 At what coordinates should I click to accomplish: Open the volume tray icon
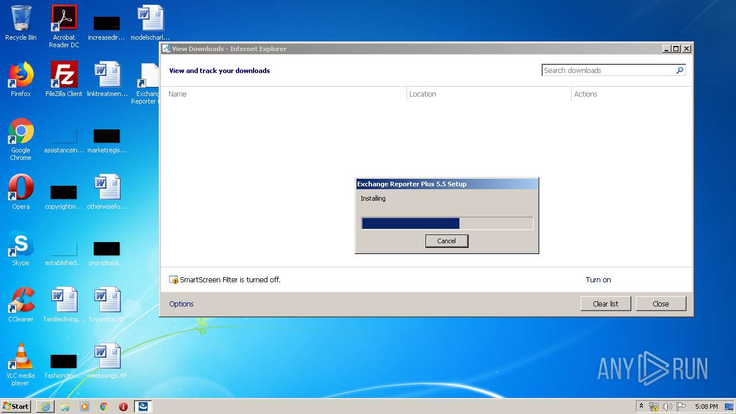click(668, 407)
